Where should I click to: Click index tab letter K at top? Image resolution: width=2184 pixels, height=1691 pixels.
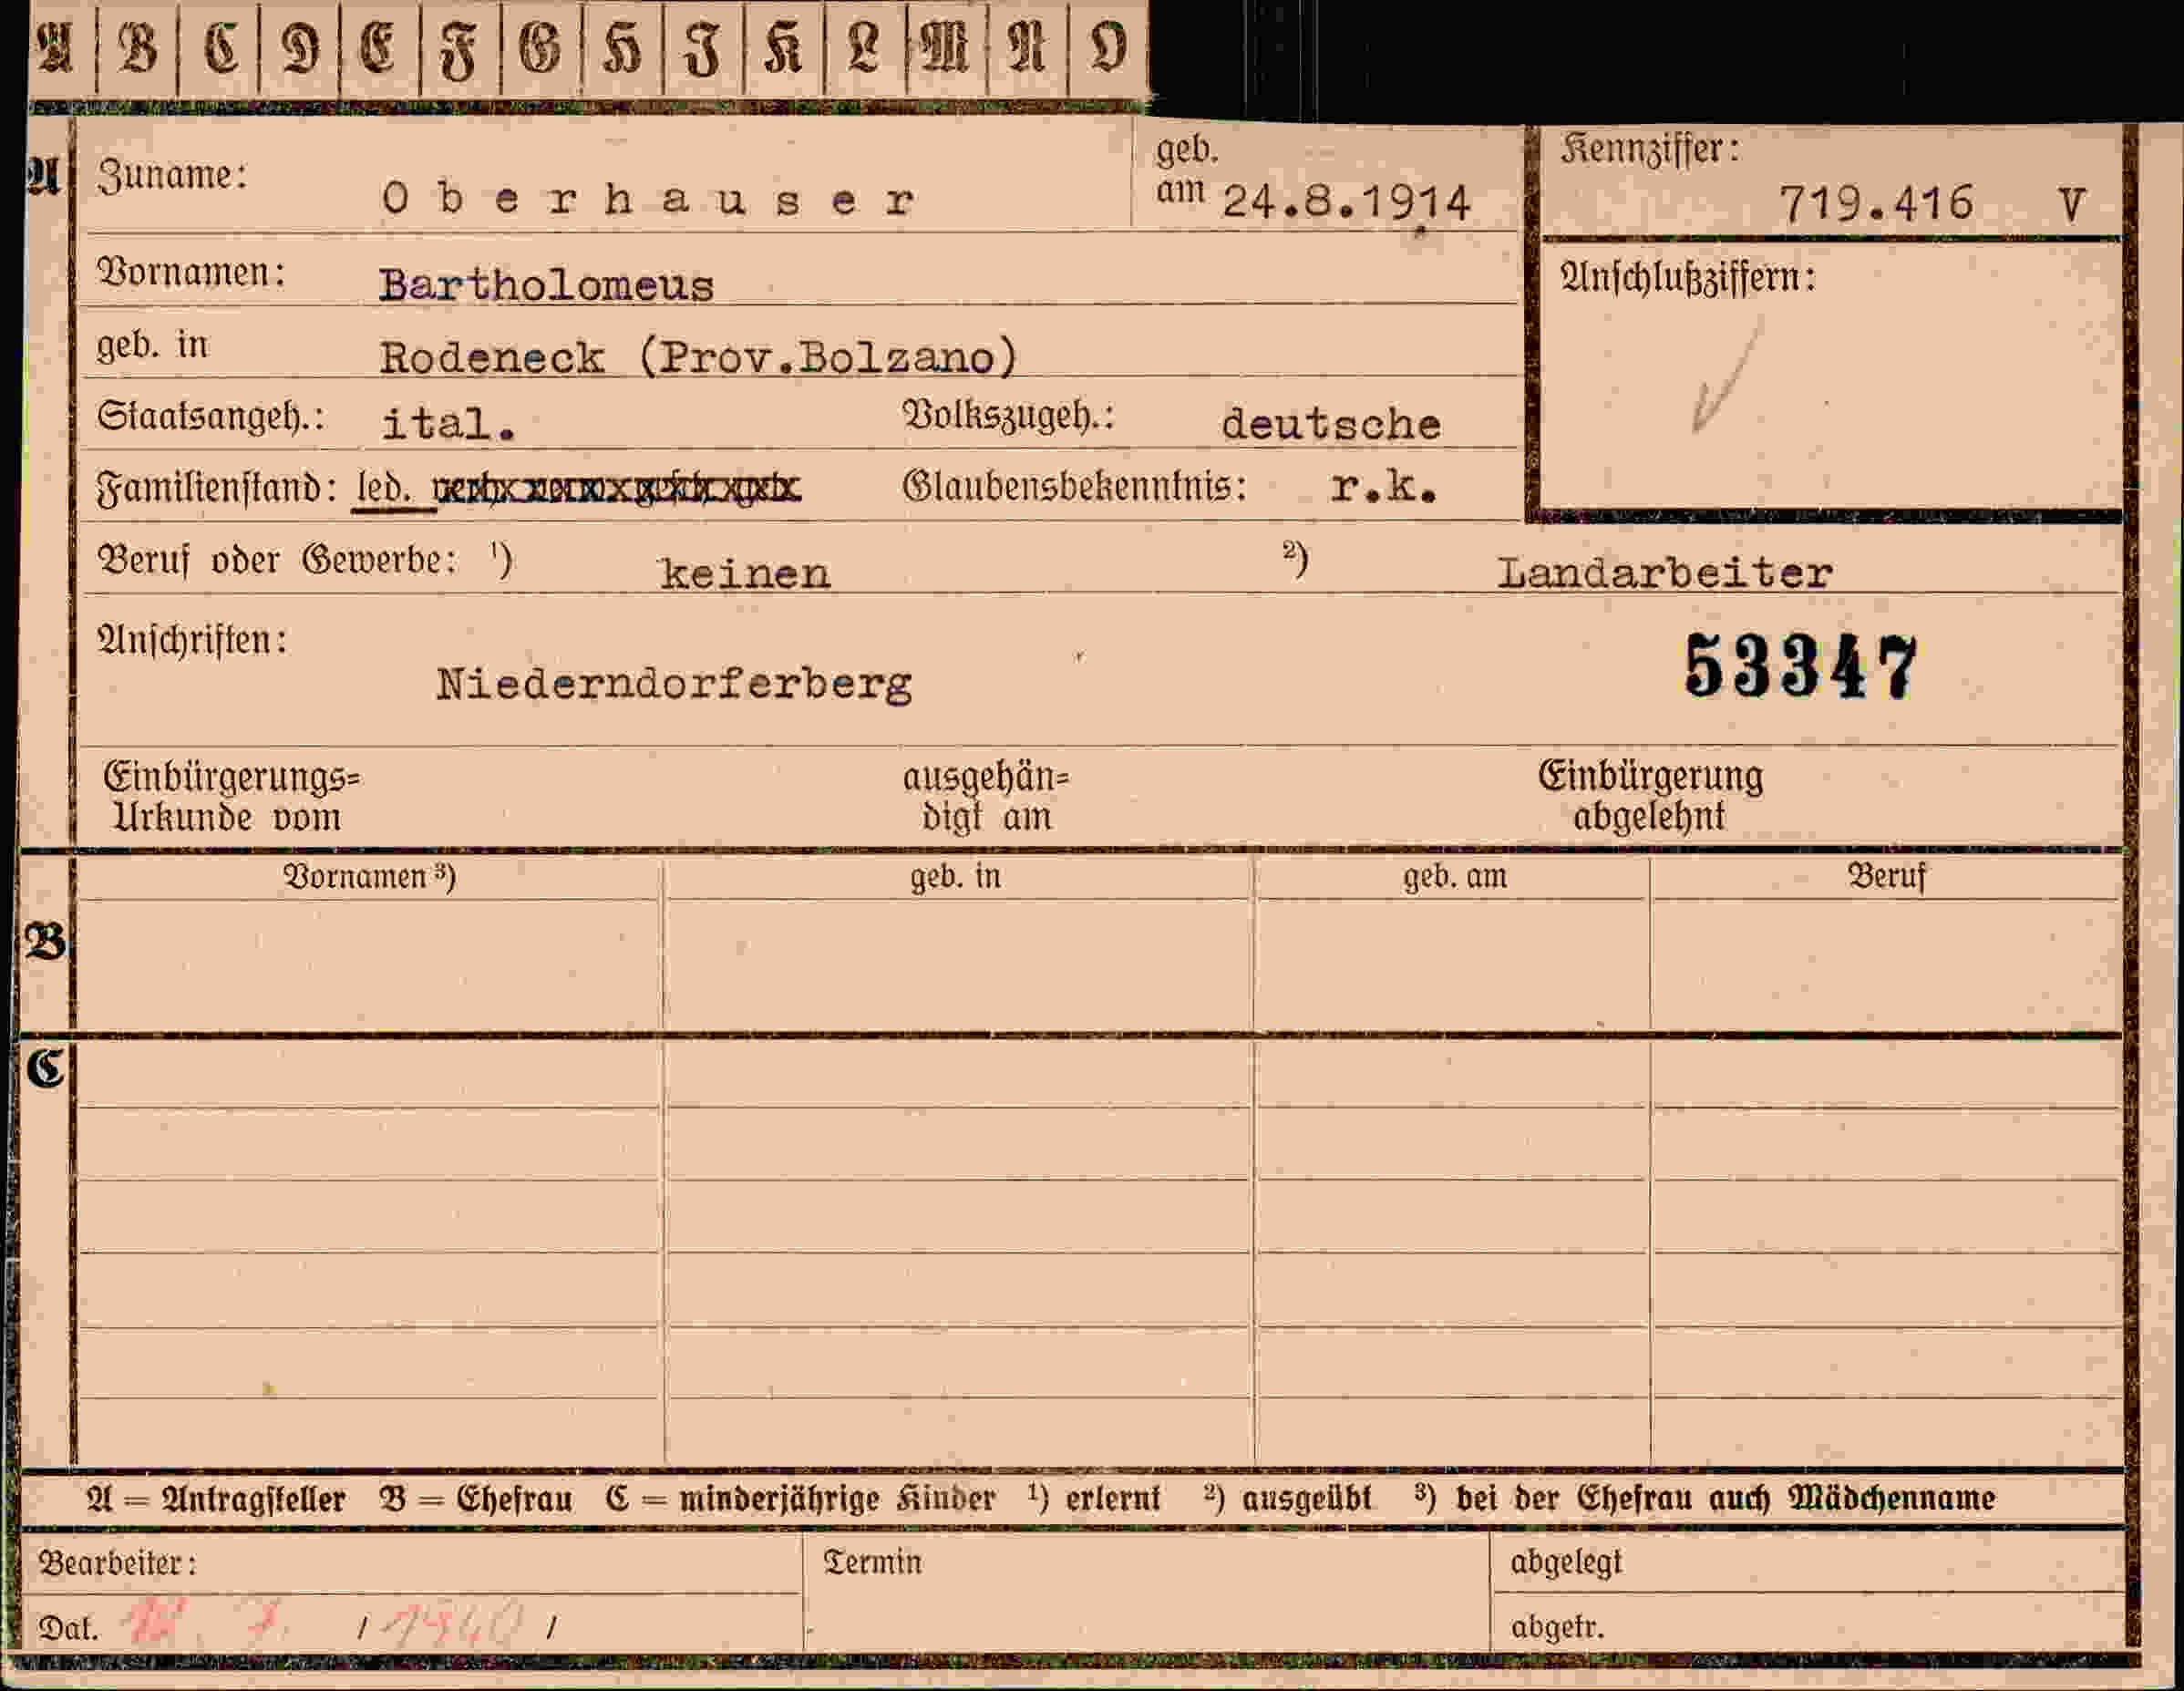(x=783, y=49)
